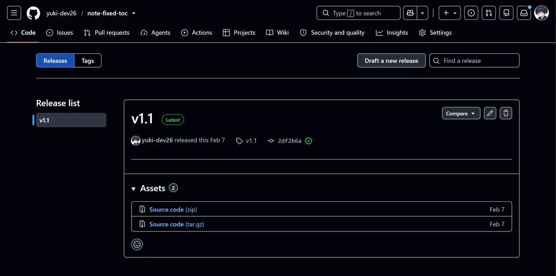The height and width of the screenshot is (276, 556).
Task: View your pull requests icon in header
Action: [489, 13]
